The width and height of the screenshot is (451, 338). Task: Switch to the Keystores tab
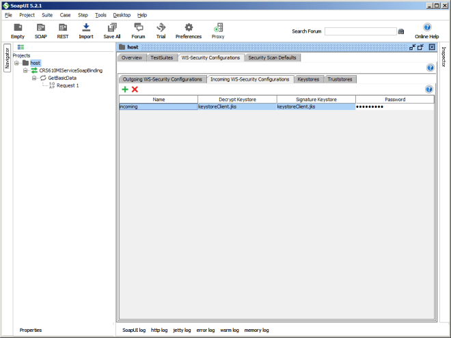(308, 79)
